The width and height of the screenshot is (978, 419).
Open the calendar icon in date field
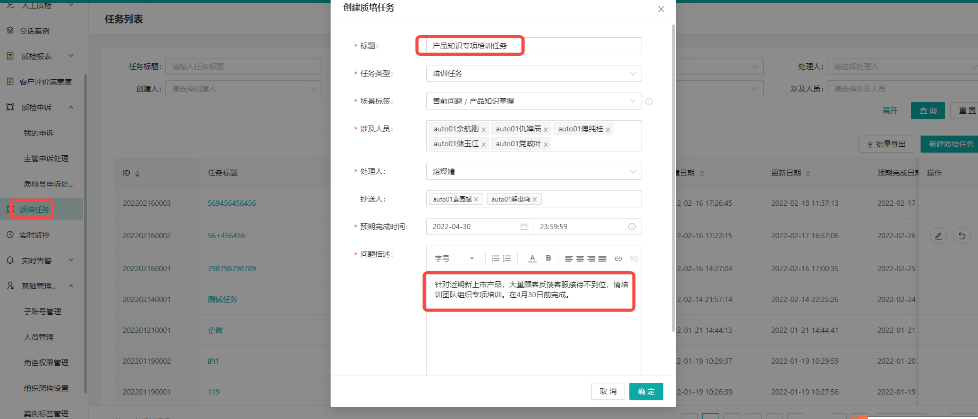pos(524,227)
